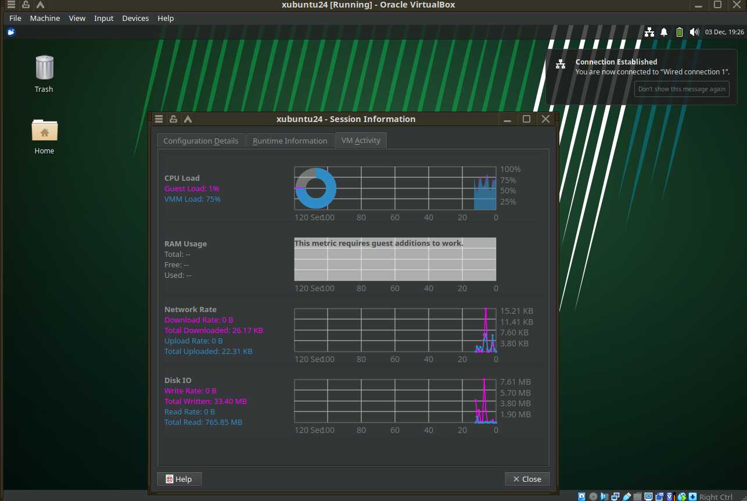Click the keyboard capture arrow indicator in the status bar
The width and height of the screenshot is (747, 501).
[x=693, y=496]
